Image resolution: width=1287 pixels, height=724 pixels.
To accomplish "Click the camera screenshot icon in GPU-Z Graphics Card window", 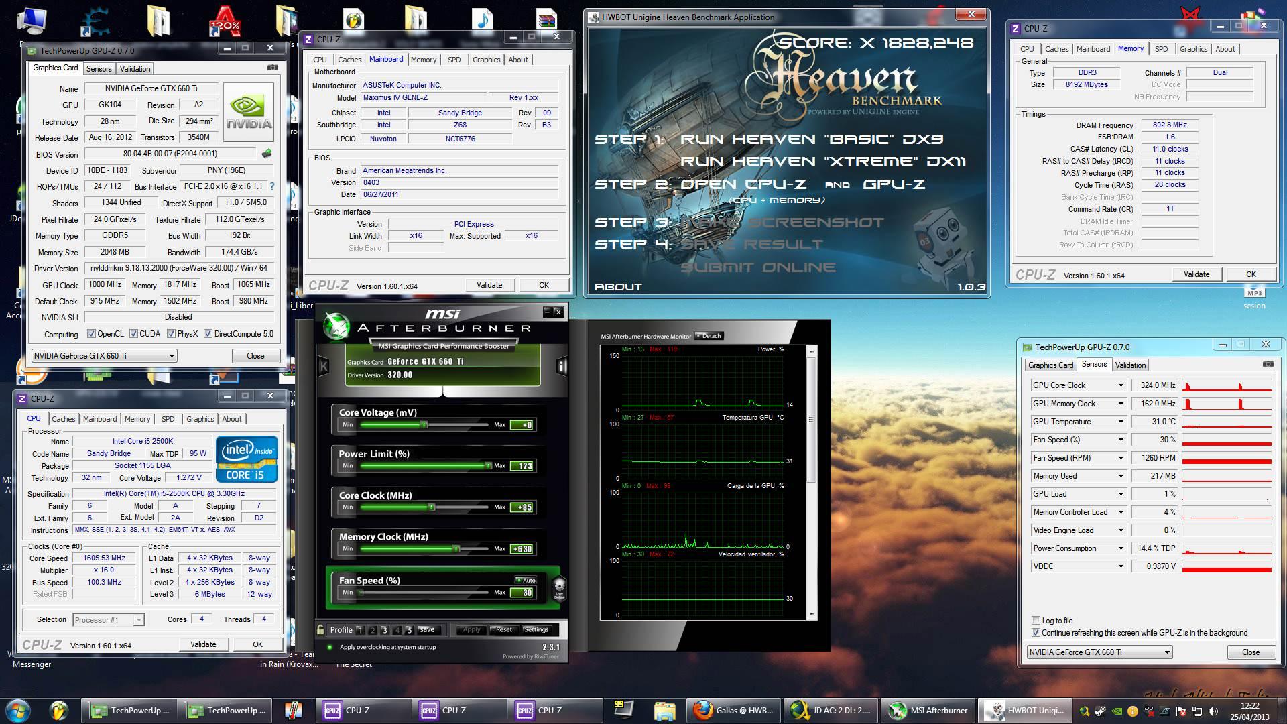I will pos(272,68).
